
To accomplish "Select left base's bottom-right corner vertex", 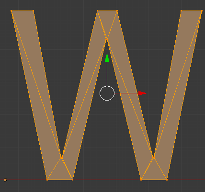I will click(73, 180).
